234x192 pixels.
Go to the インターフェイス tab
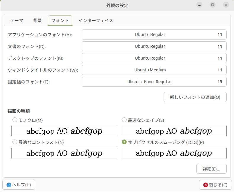[96, 21]
